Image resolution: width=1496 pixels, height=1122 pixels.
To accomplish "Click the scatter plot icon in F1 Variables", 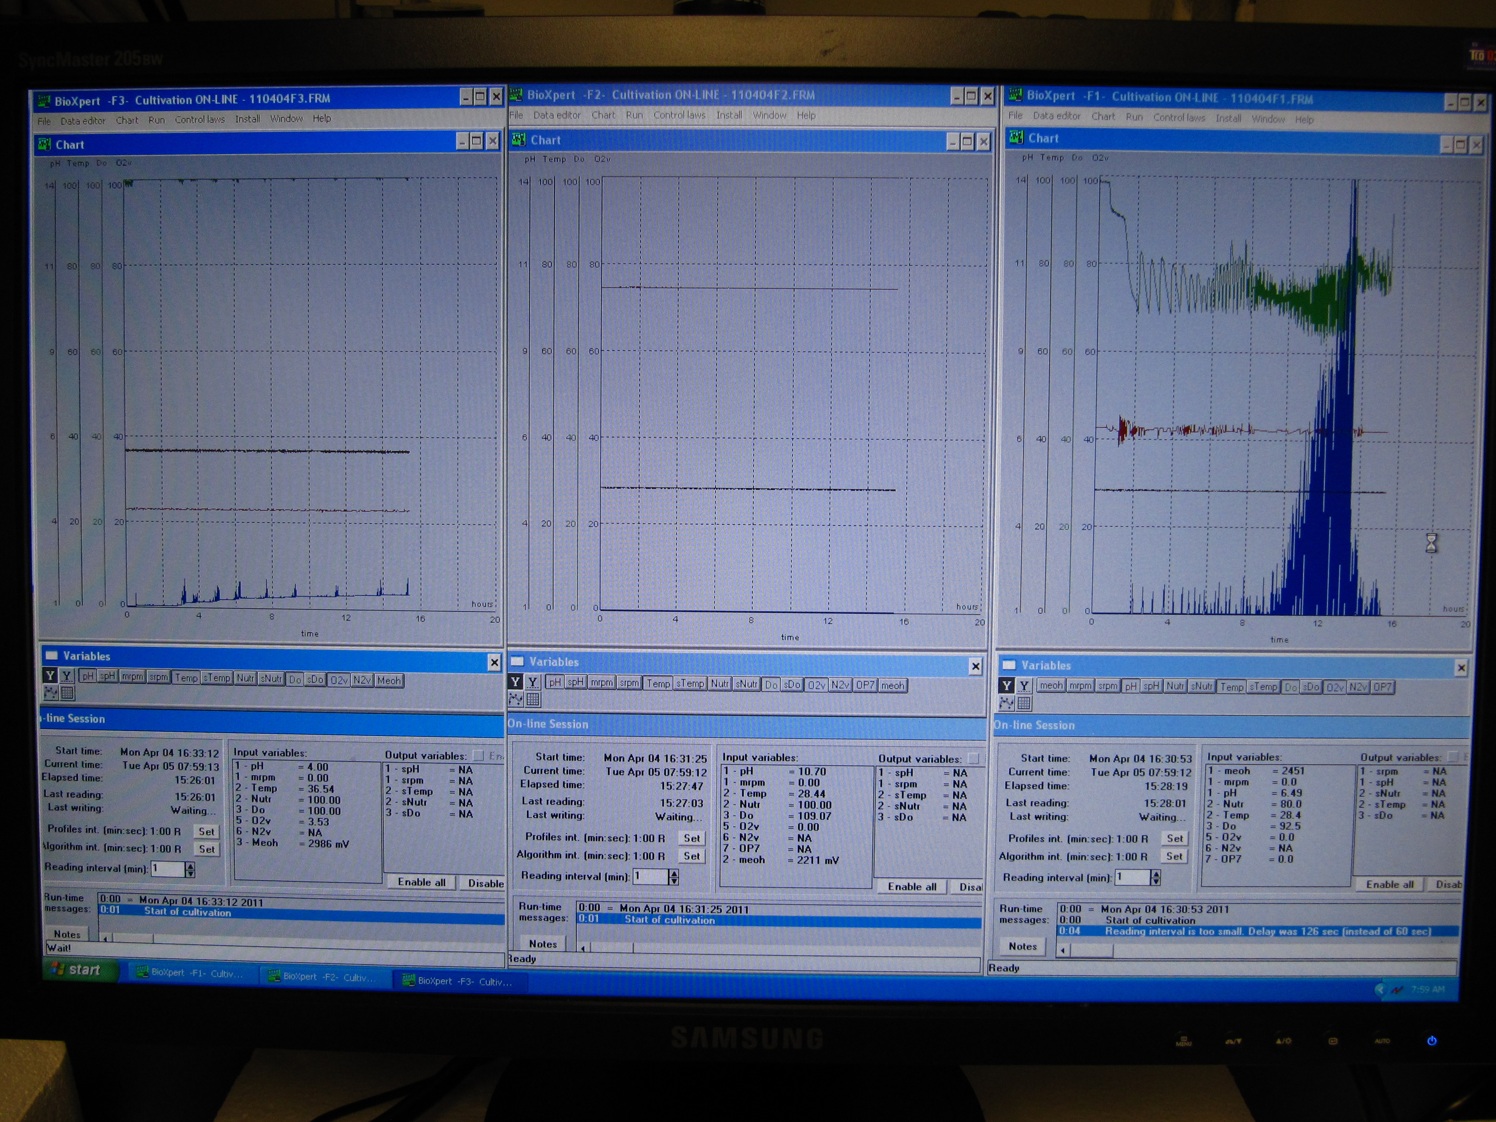I will pos(1006,703).
